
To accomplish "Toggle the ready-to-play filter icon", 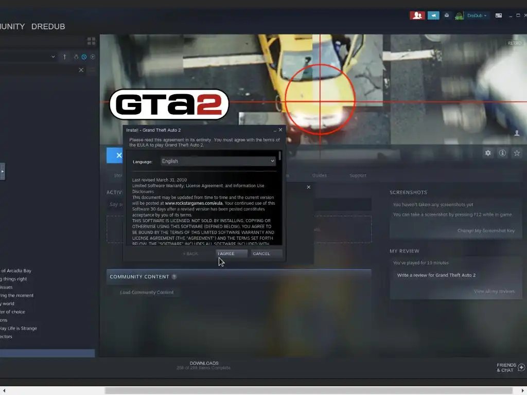I will [93, 57].
